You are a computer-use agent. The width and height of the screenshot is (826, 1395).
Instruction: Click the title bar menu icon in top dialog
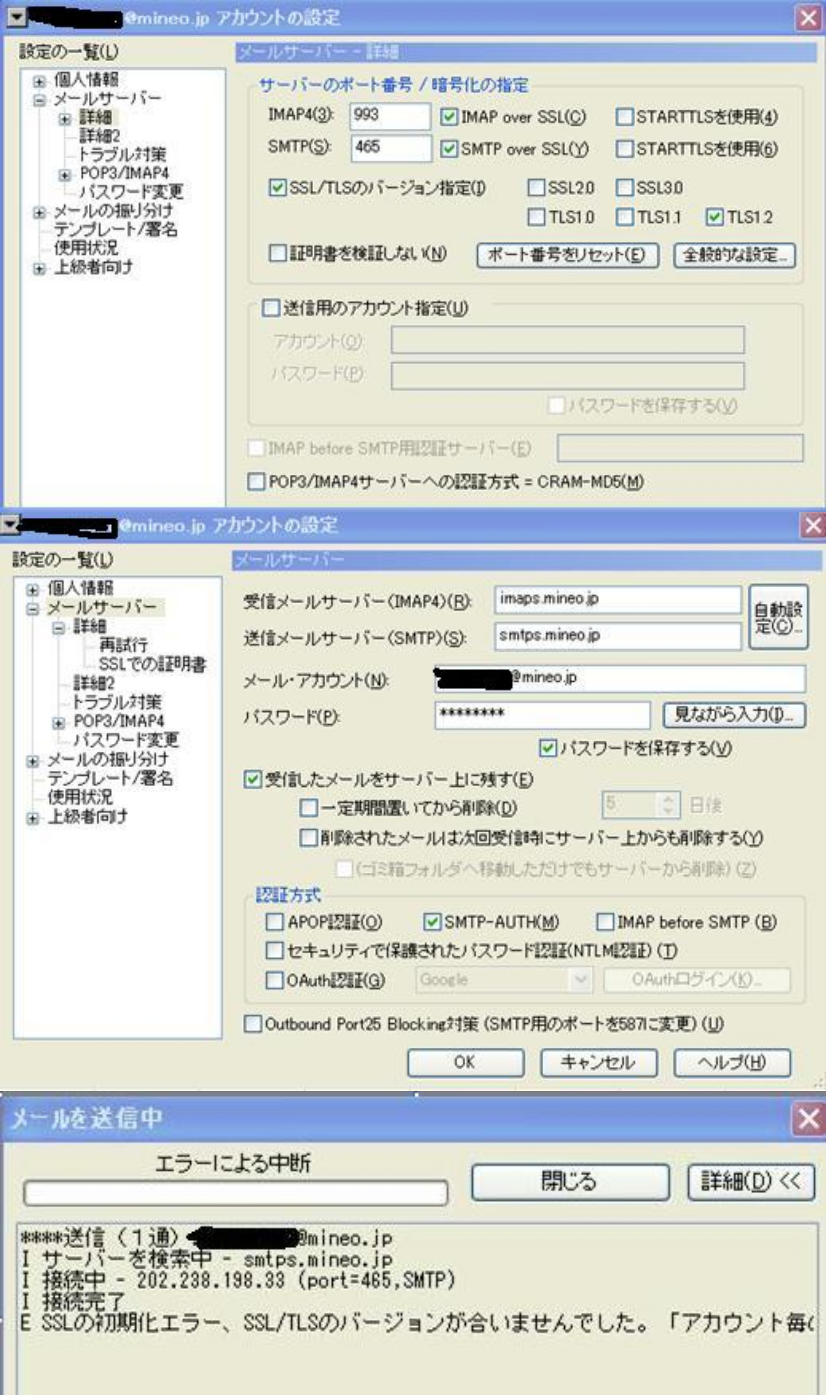[17, 17]
